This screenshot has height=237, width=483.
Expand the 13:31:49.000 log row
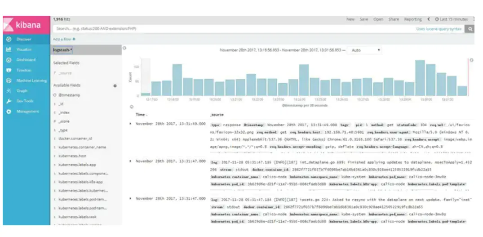point(130,124)
